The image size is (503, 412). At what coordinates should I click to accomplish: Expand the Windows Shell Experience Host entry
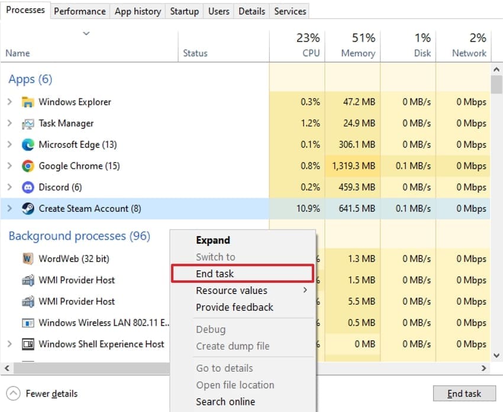[x=8, y=344]
